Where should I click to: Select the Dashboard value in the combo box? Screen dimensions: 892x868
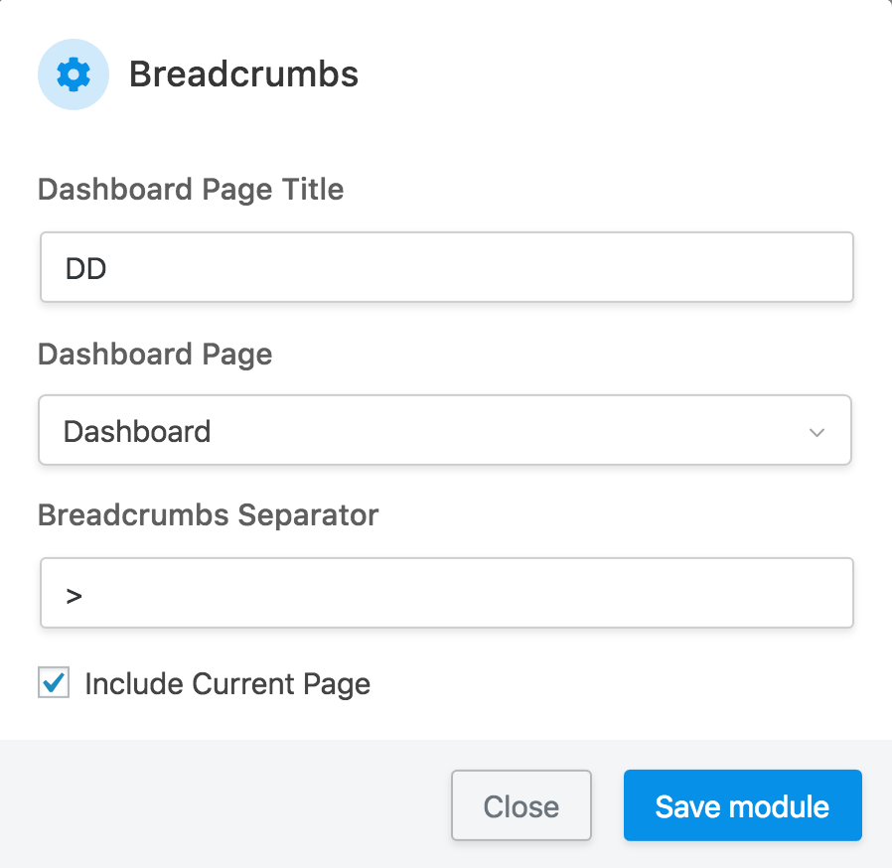point(137,431)
